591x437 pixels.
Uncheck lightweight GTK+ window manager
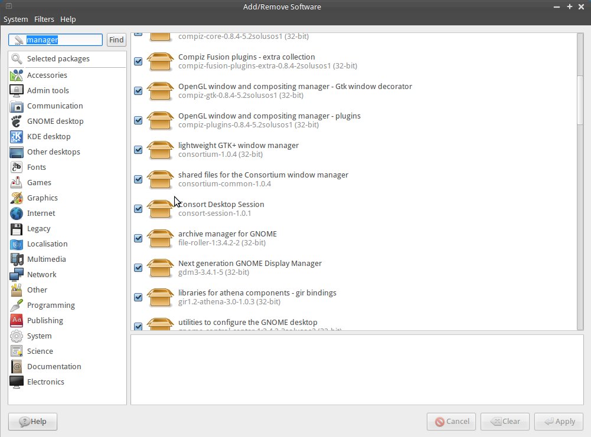(138, 150)
